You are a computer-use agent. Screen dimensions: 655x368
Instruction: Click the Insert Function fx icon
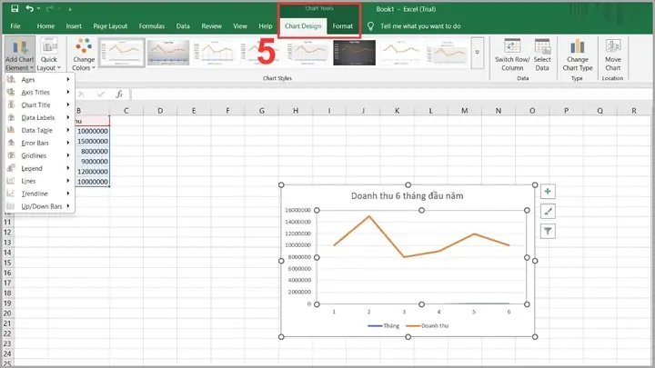[119, 94]
